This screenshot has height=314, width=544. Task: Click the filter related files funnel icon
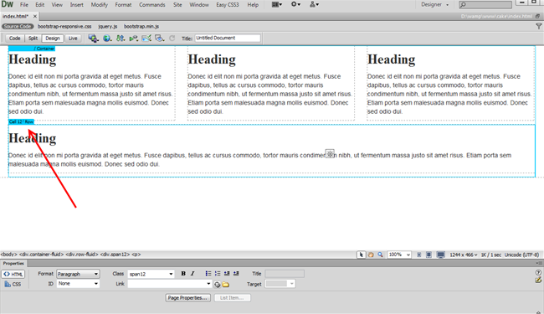(538, 26)
